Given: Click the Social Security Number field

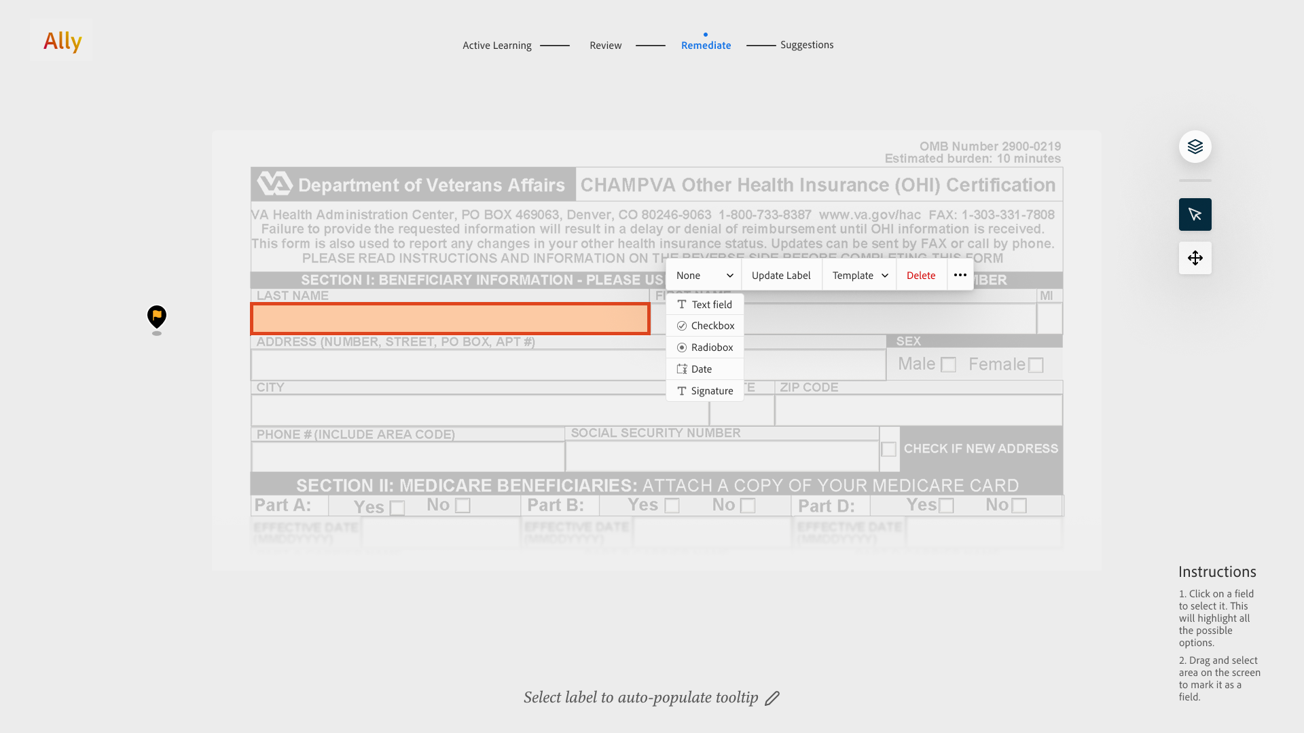Looking at the screenshot, I should pos(722,456).
